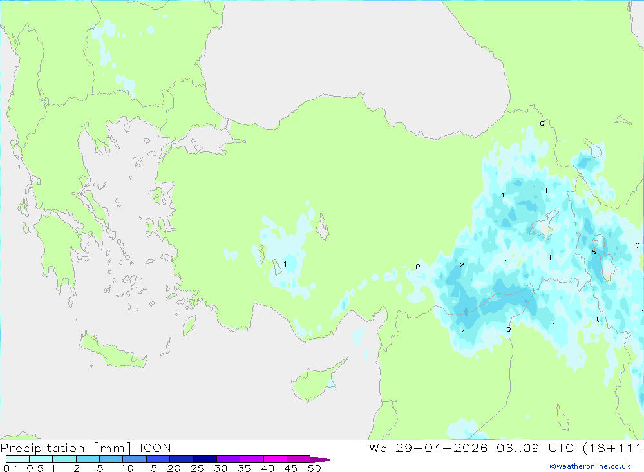Select the '15' legend scale label
Image resolution: width=644 pixels, height=472 pixels.
pyautogui.click(x=151, y=468)
